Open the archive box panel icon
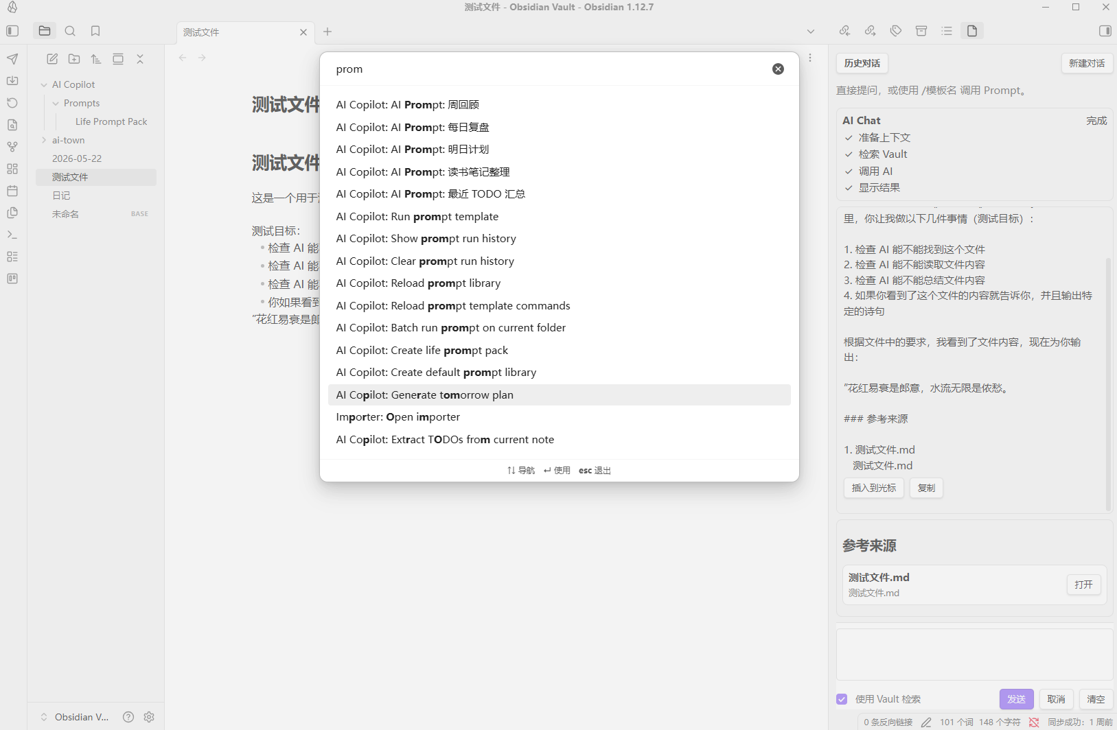 click(x=921, y=31)
